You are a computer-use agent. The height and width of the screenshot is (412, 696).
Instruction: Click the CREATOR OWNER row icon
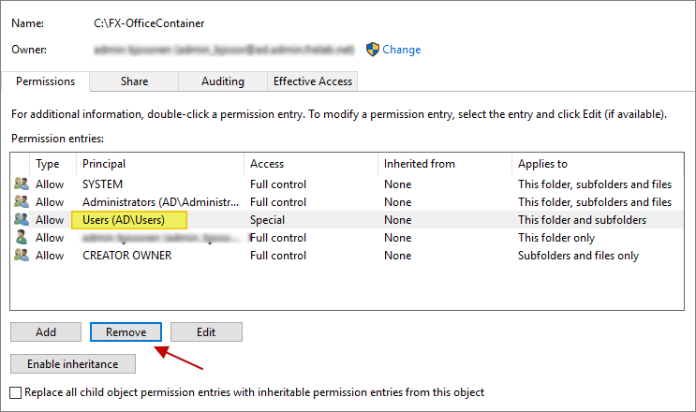click(x=22, y=256)
